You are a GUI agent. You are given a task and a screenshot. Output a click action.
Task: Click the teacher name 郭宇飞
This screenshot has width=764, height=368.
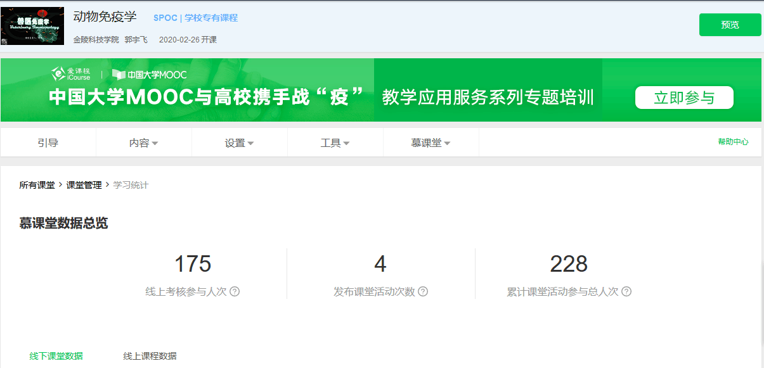click(x=136, y=40)
